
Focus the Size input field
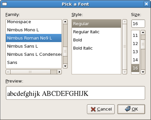pos(138,23)
